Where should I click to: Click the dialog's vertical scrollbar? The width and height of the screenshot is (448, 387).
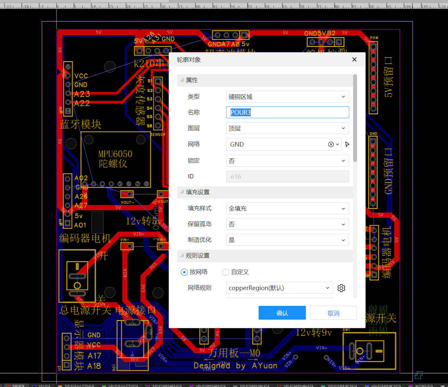coord(355,118)
